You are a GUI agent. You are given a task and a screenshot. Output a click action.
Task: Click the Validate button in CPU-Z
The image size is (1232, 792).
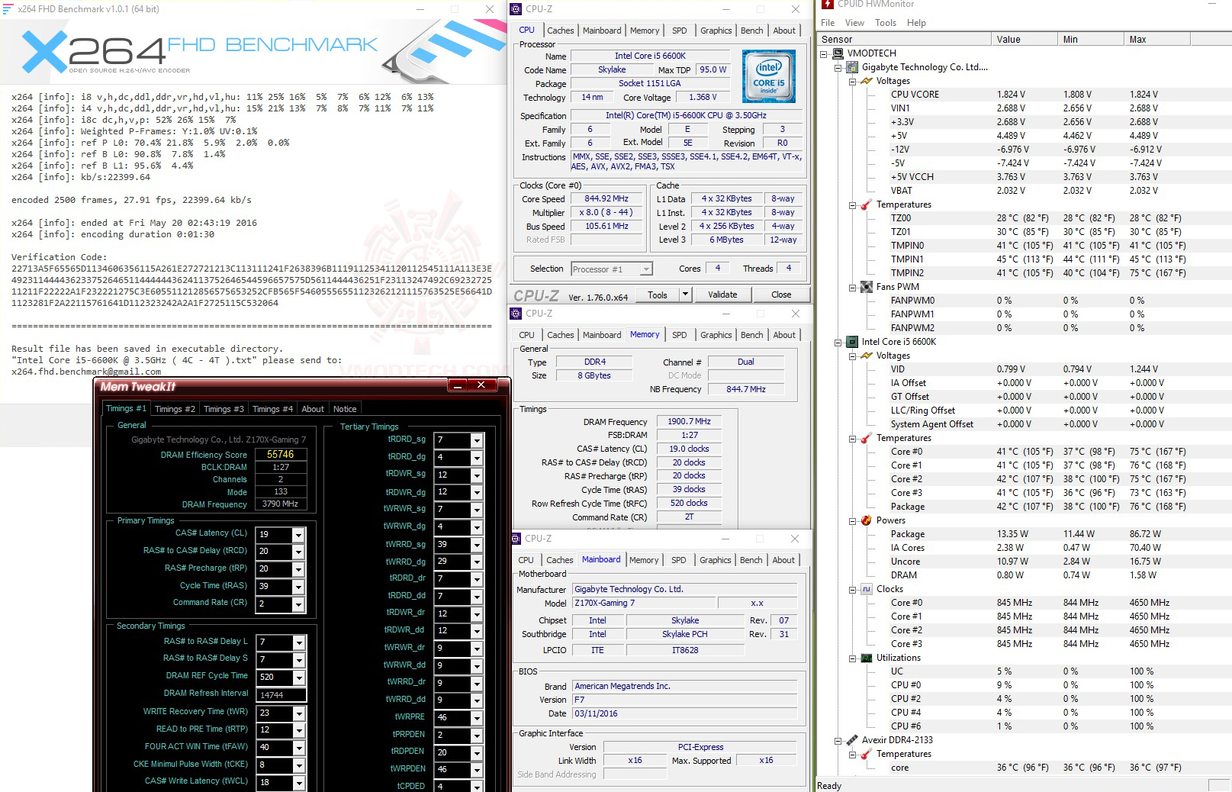(x=722, y=295)
